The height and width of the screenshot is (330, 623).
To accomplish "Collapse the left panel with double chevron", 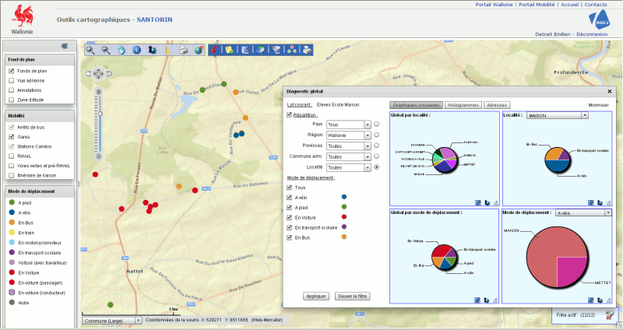I will click(x=65, y=46).
